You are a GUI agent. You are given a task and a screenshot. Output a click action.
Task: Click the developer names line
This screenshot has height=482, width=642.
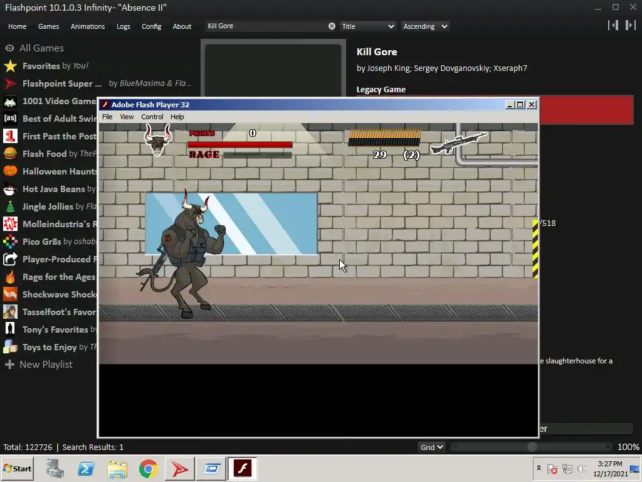pos(442,68)
